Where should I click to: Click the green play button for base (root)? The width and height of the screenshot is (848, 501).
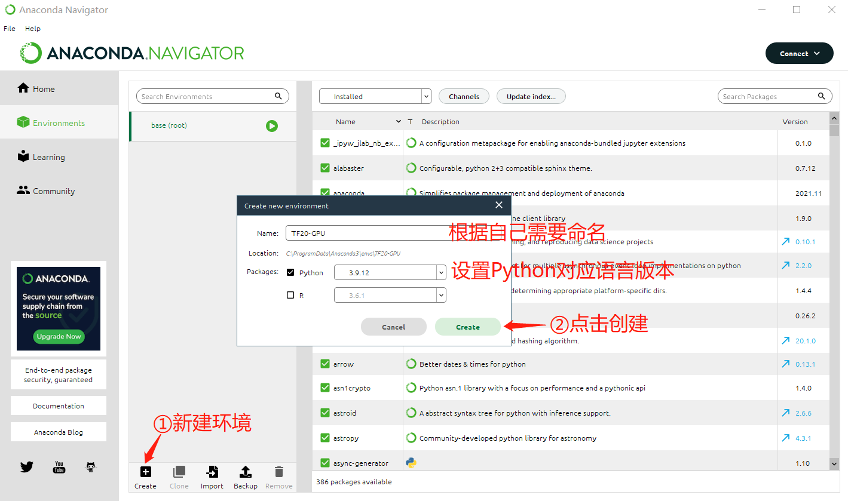click(272, 126)
